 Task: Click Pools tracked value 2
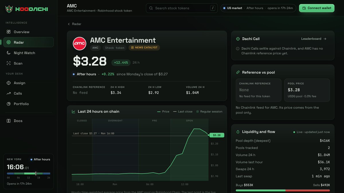coord(329,148)
